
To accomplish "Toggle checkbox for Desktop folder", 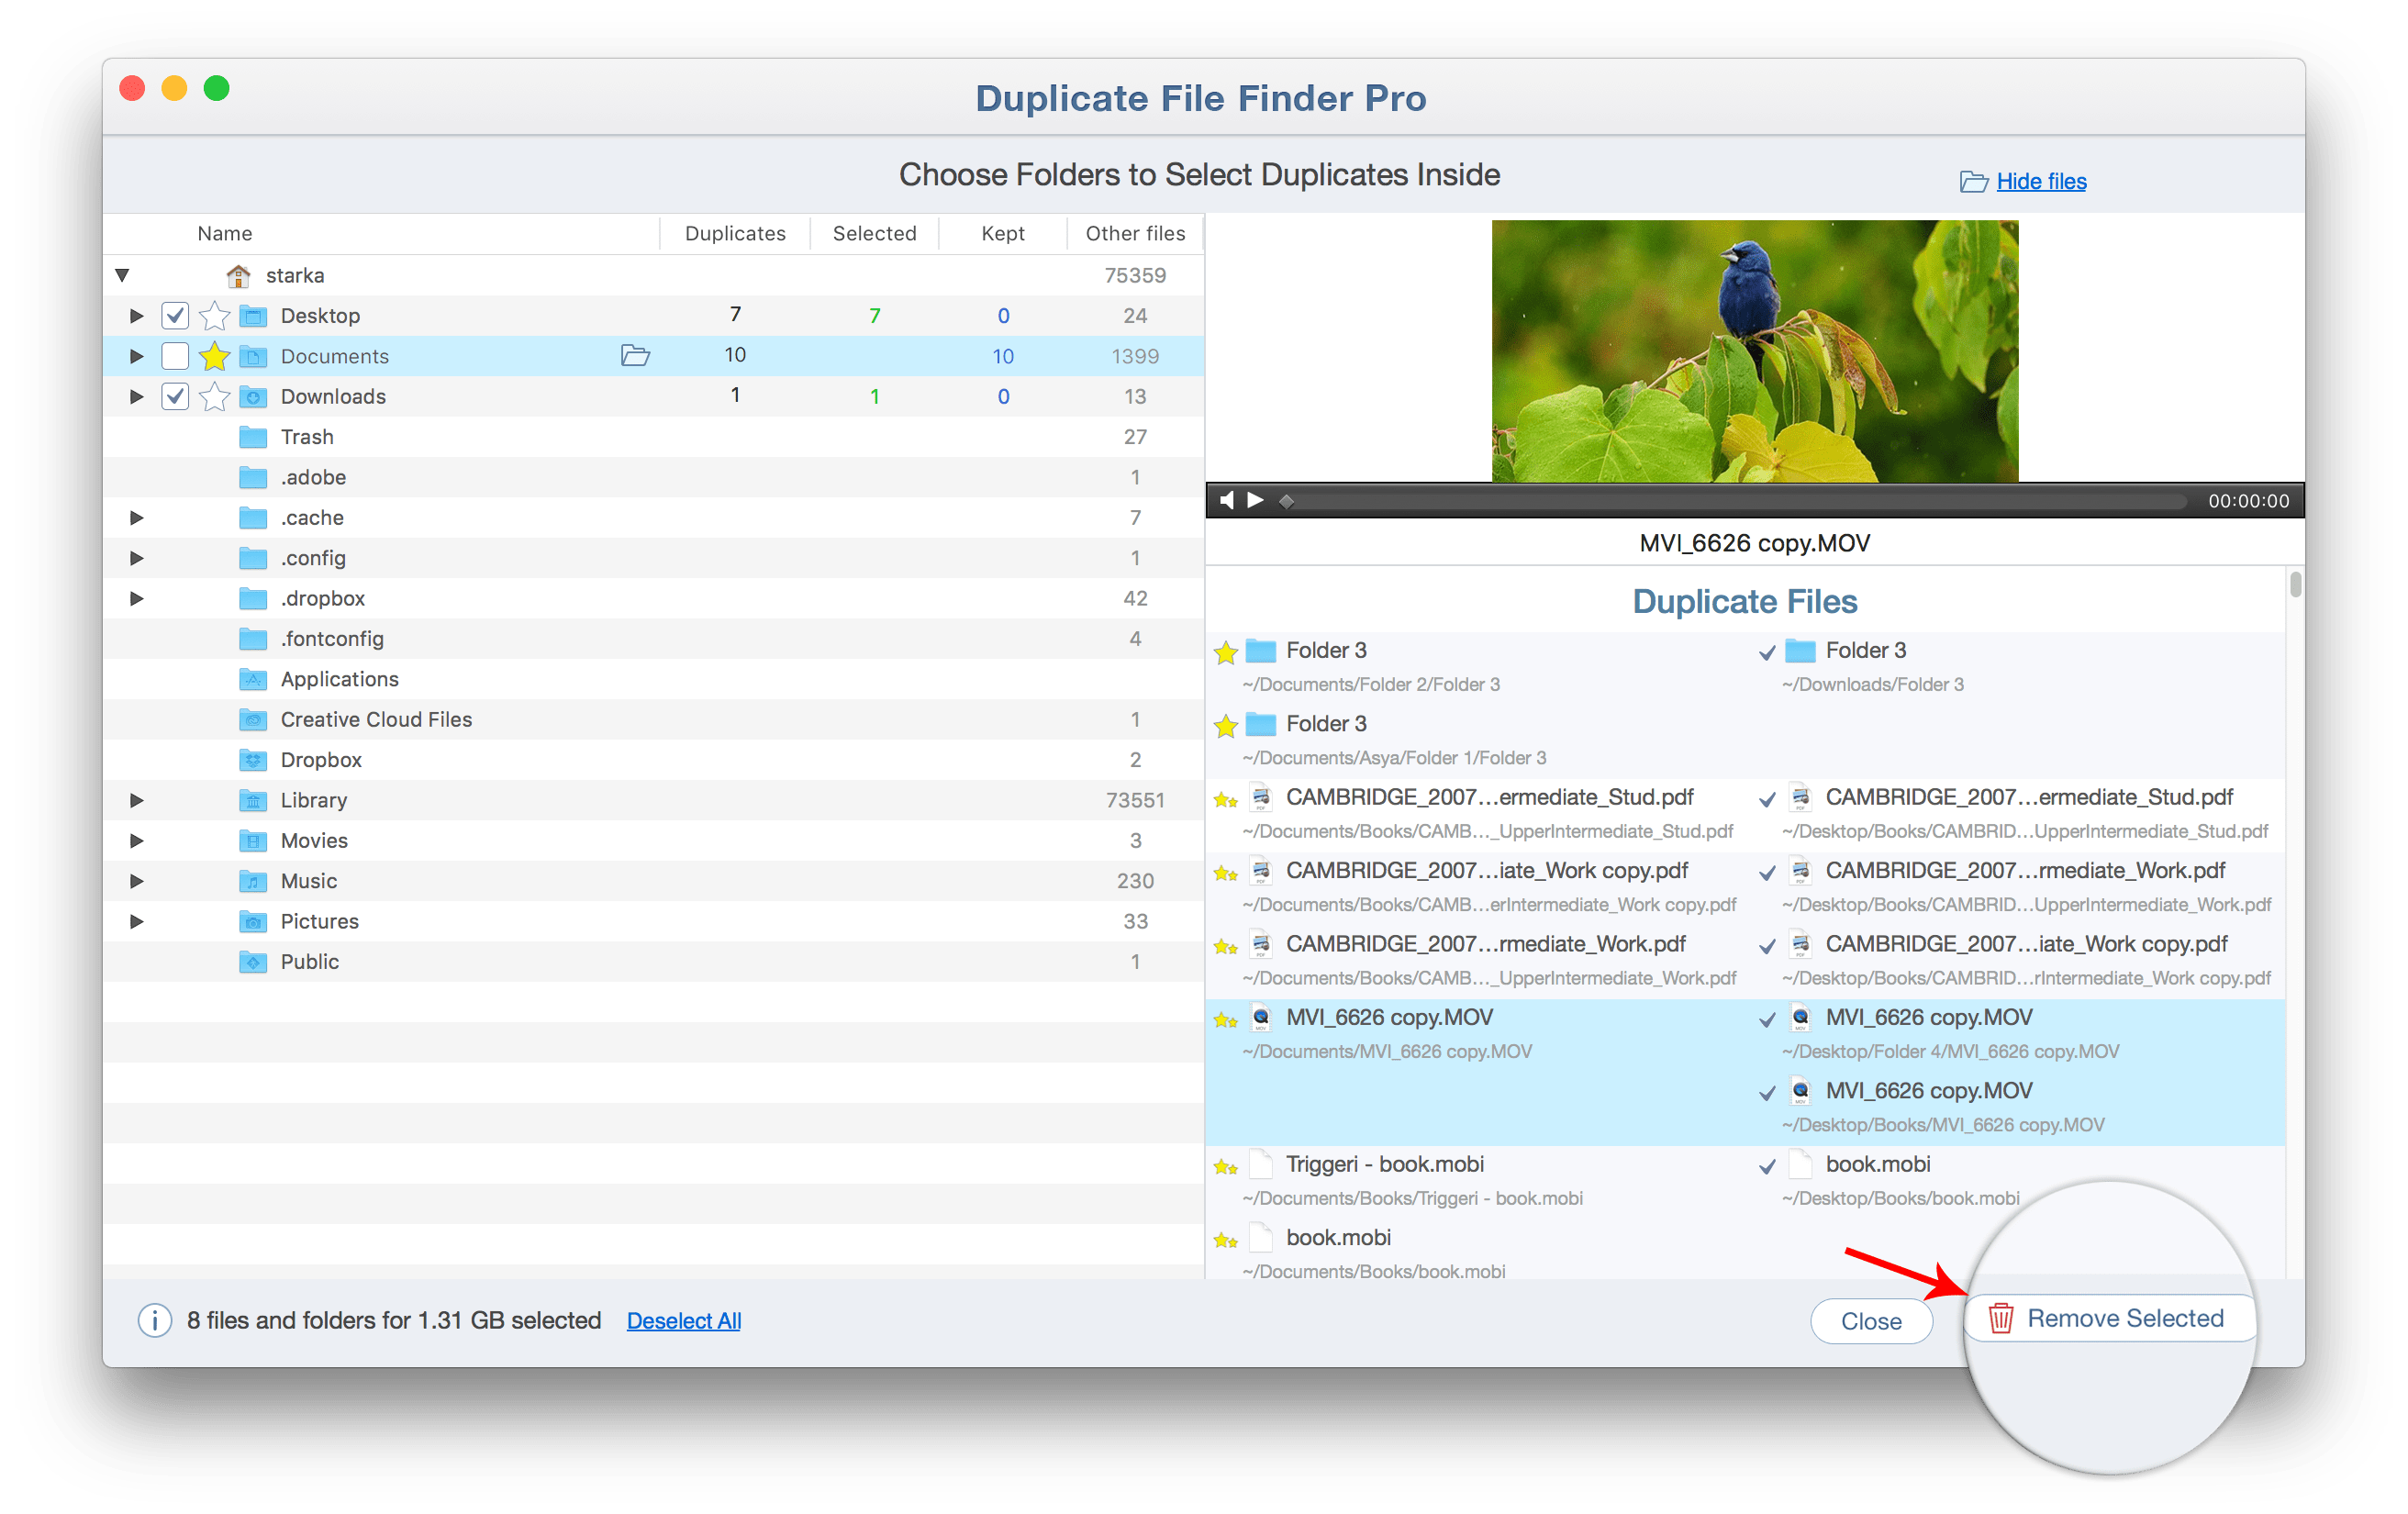I will (x=174, y=314).
